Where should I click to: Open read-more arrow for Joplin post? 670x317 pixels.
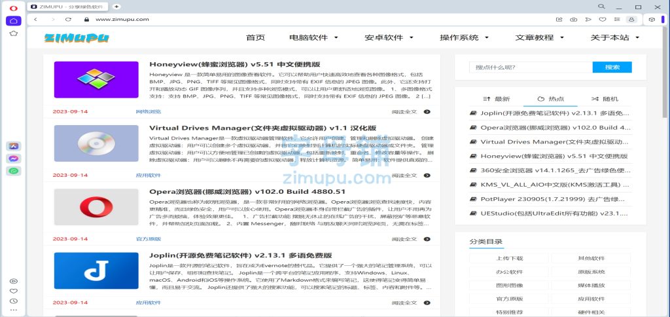point(427,303)
